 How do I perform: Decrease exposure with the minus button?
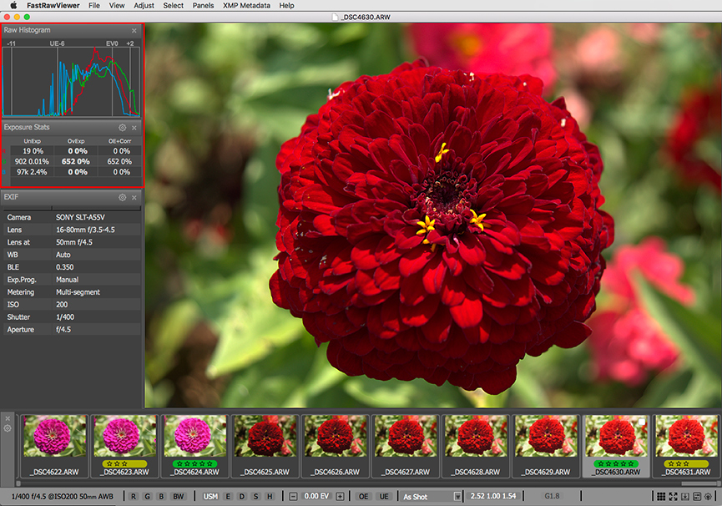point(293,496)
